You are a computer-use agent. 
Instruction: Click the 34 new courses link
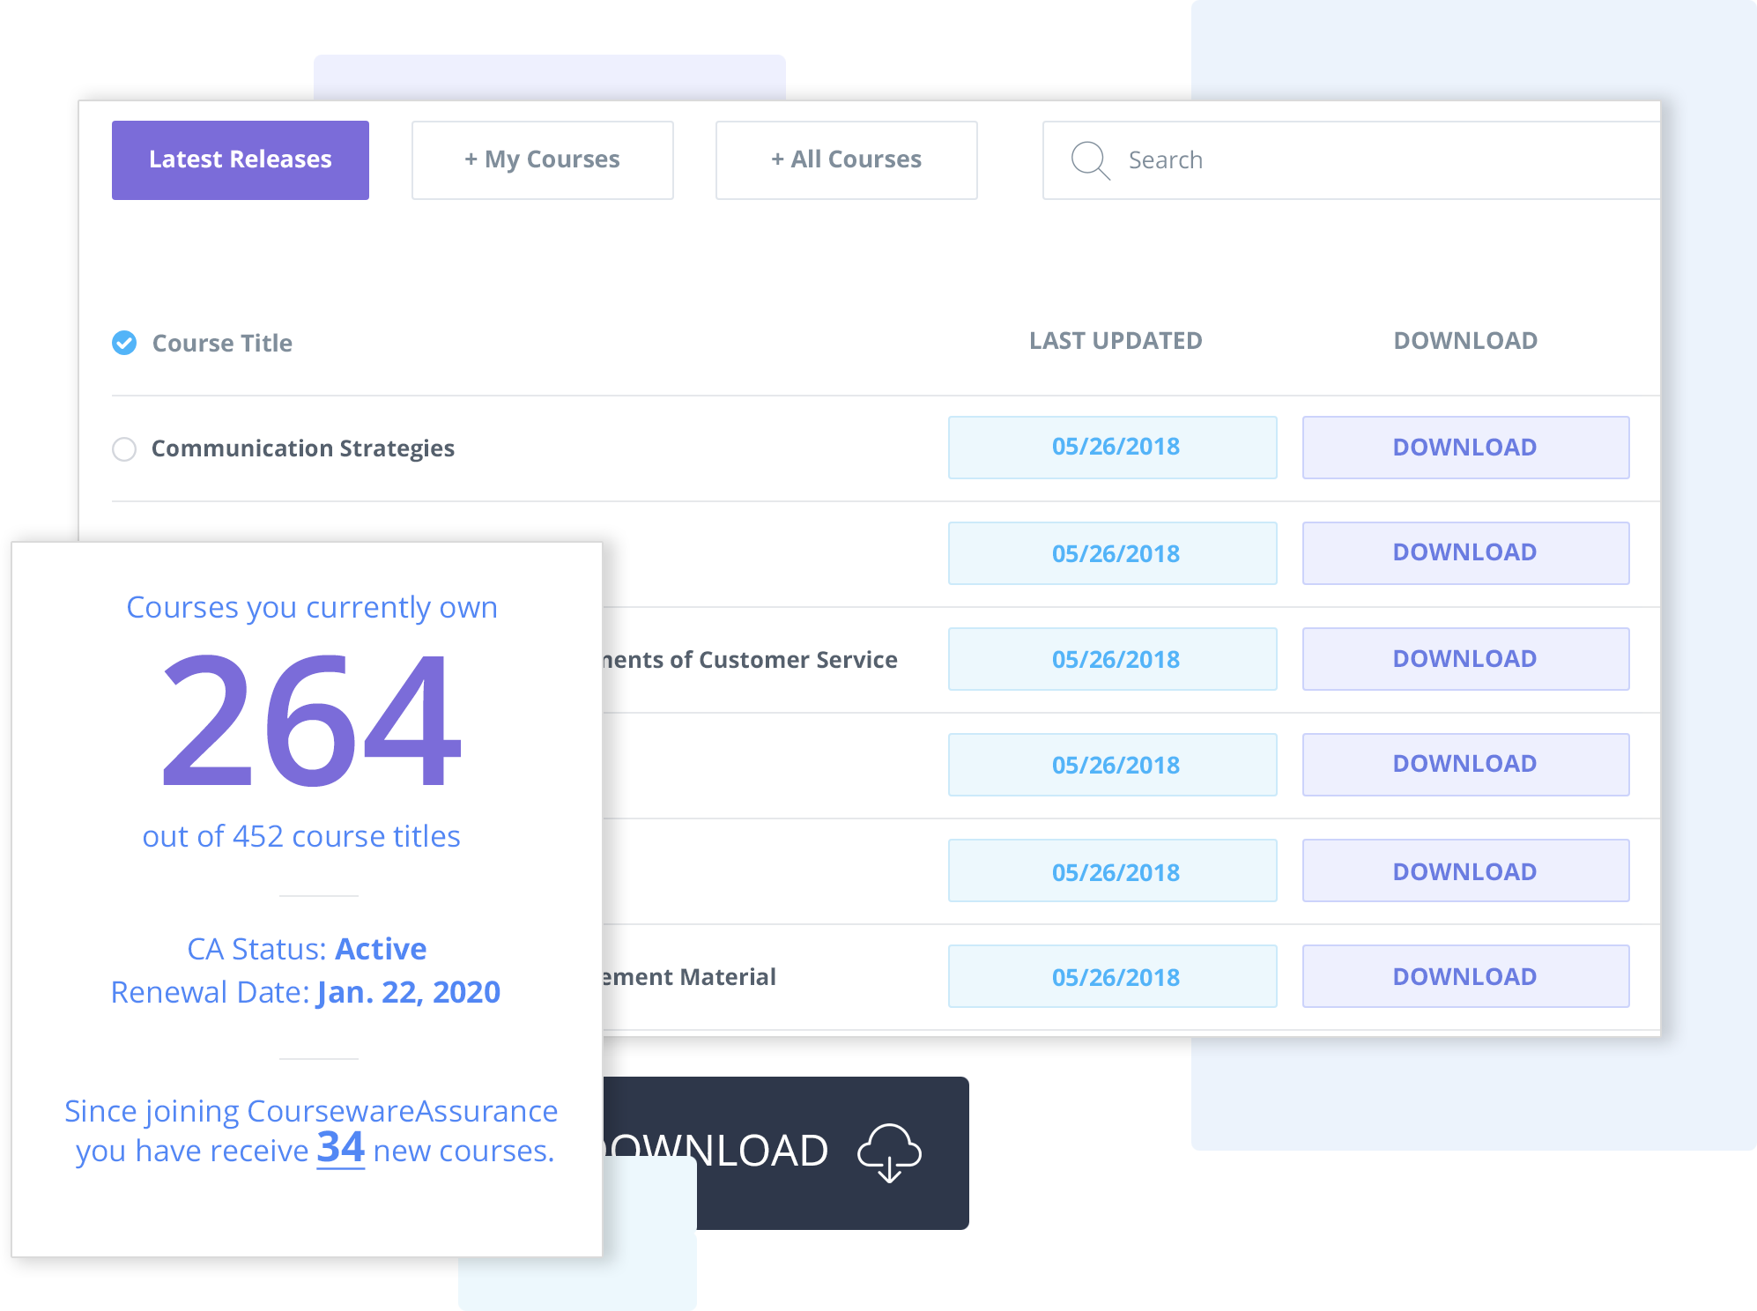tap(340, 1148)
